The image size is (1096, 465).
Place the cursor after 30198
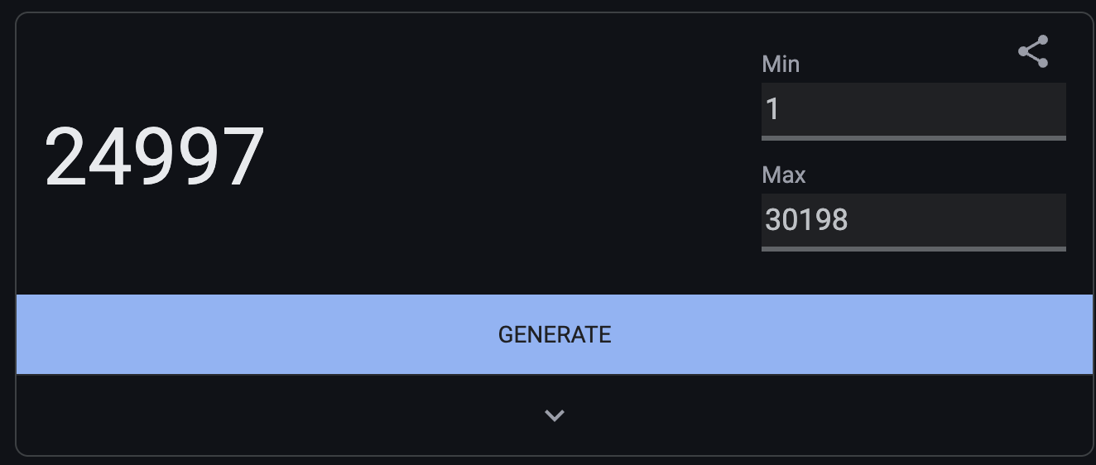click(x=851, y=220)
